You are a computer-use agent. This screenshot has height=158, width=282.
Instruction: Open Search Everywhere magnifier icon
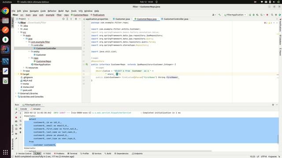pyautogui.click(x=272, y=15)
